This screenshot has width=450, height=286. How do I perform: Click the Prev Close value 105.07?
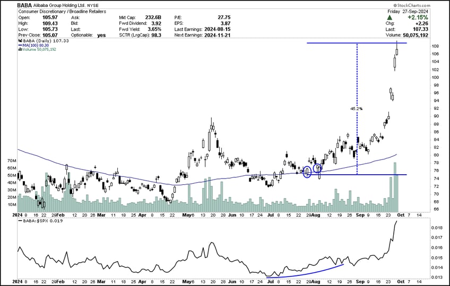pos(50,35)
